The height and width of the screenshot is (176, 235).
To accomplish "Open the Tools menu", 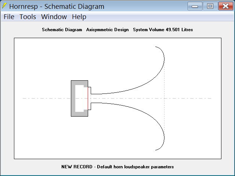I will [28, 16].
